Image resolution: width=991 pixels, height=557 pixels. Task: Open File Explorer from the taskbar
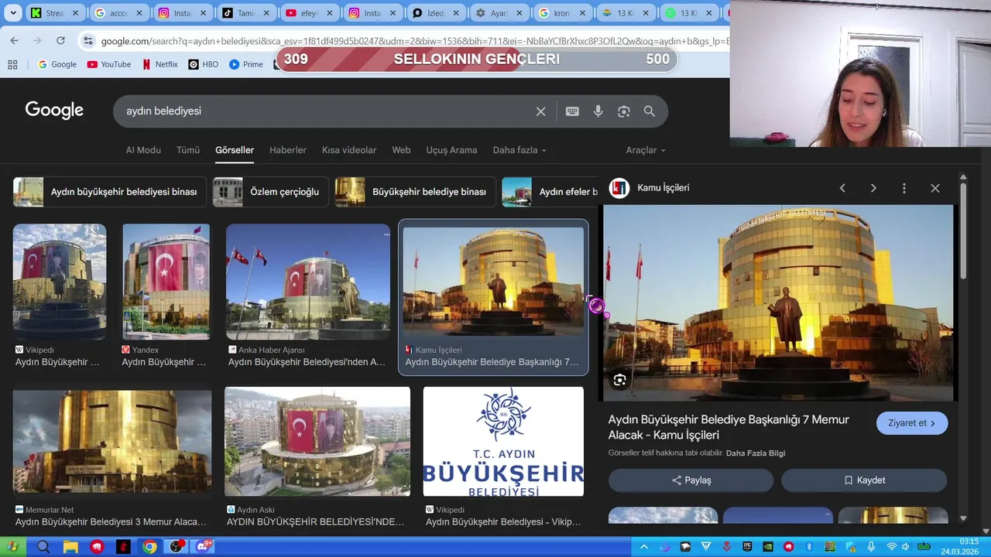(x=70, y=547)
